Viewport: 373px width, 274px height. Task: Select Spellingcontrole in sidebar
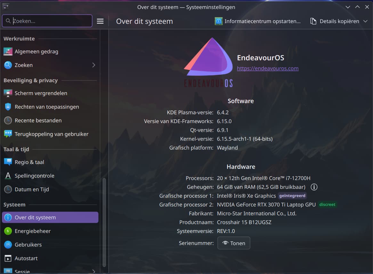(x=50, y=176)
